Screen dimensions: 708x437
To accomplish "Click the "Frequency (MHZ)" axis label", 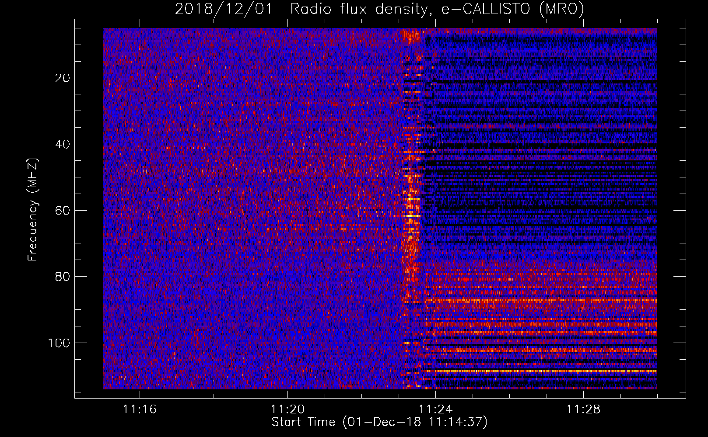I will [x=33, y=210].
